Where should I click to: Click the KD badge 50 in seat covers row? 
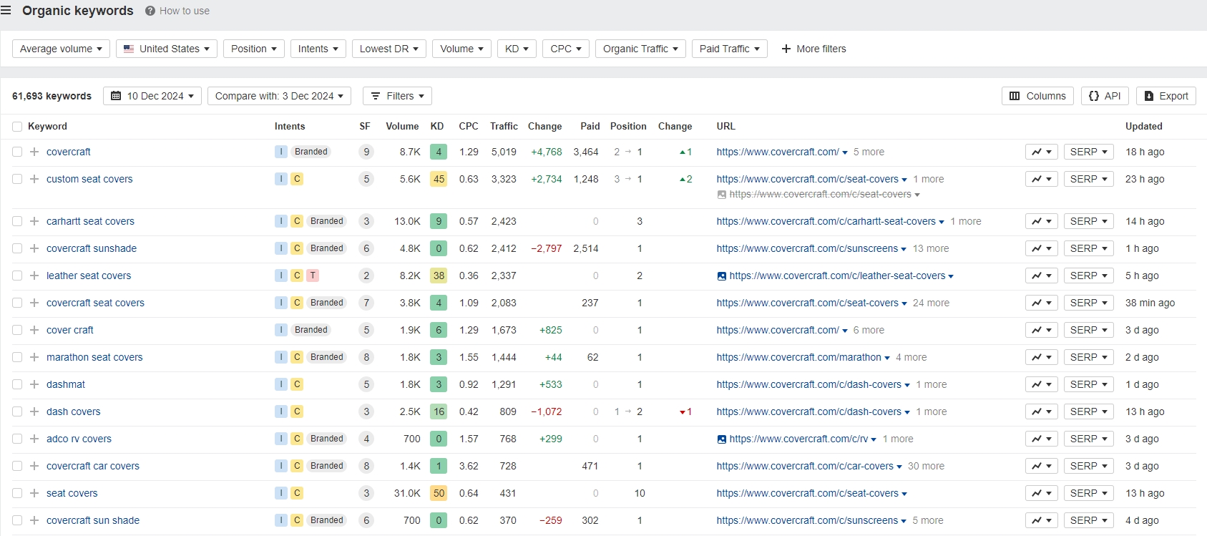tap(439, 493)
